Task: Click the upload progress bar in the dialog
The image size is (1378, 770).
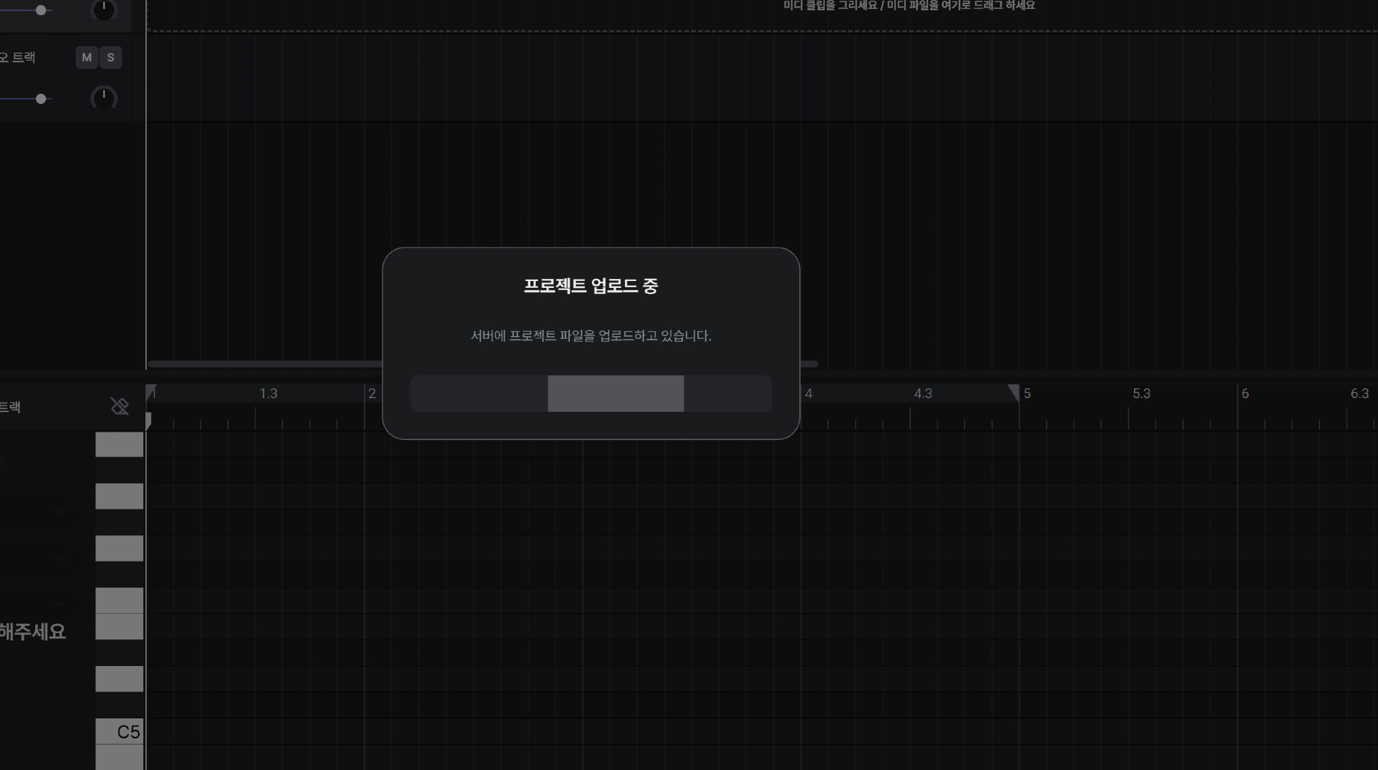Action: click(x=590, y=394)
